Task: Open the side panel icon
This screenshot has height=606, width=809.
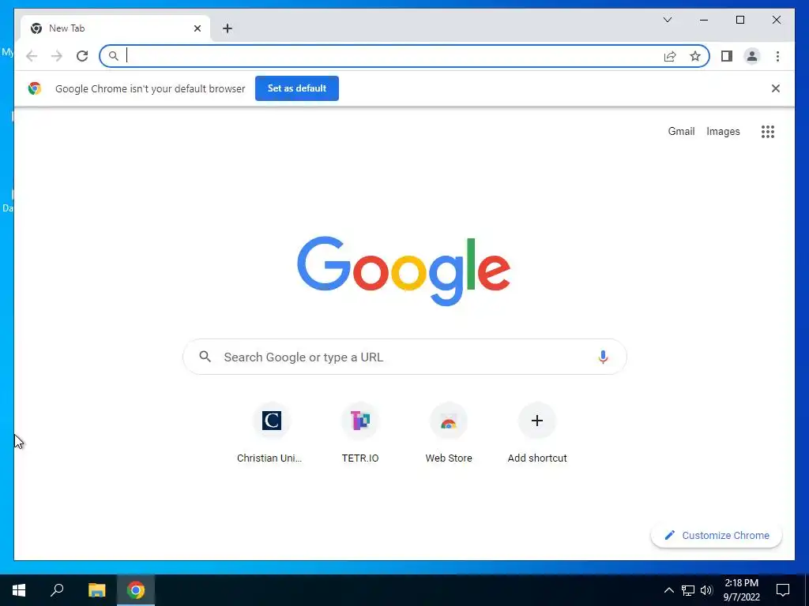Action: (727, 56)
